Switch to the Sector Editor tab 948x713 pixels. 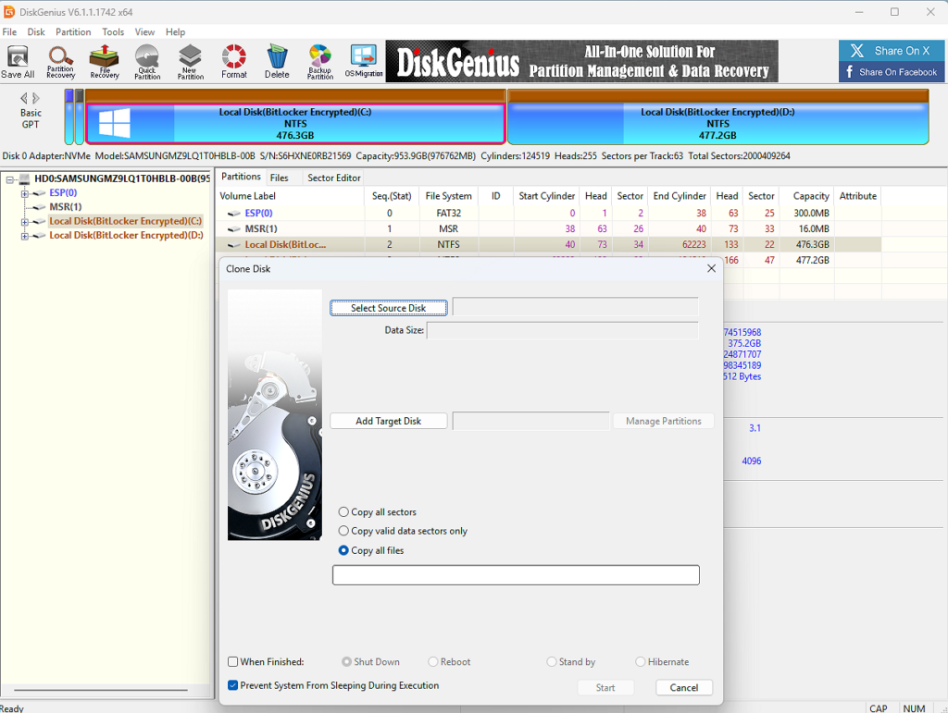pos(334,178)
